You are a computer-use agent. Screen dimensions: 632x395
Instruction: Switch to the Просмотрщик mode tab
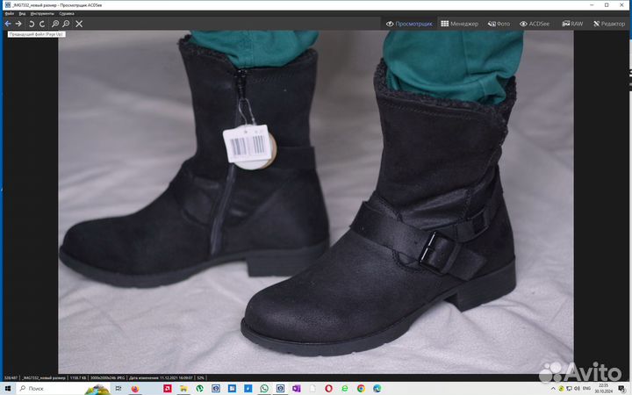tap(409, 24)
